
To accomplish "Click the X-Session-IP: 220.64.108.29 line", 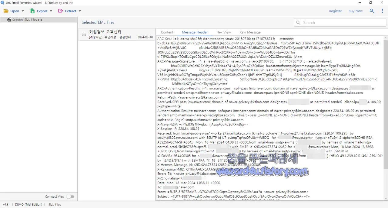I will click(178, 128).
